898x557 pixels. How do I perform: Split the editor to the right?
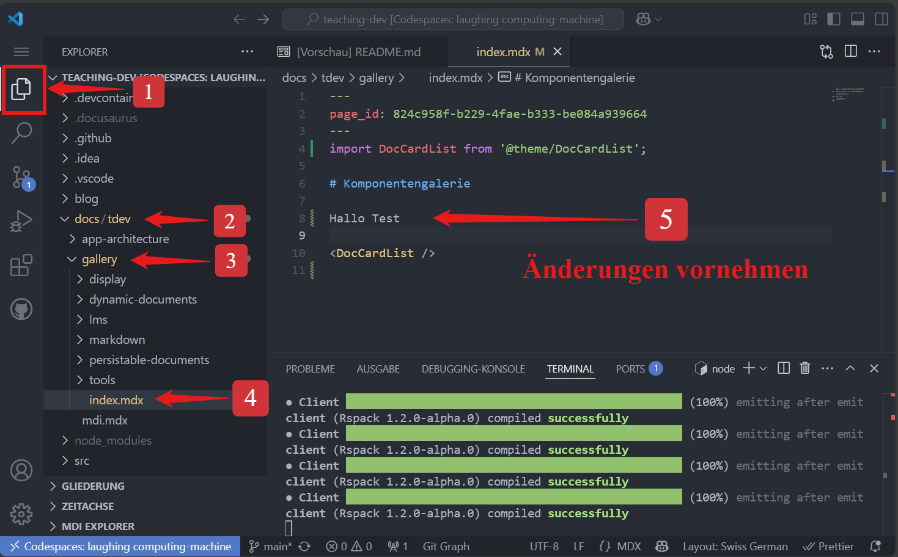coord(850,51)
